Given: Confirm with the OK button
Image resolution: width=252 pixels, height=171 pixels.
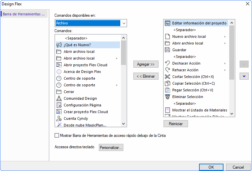Looking at the screenshot, I should coord(211,167).
